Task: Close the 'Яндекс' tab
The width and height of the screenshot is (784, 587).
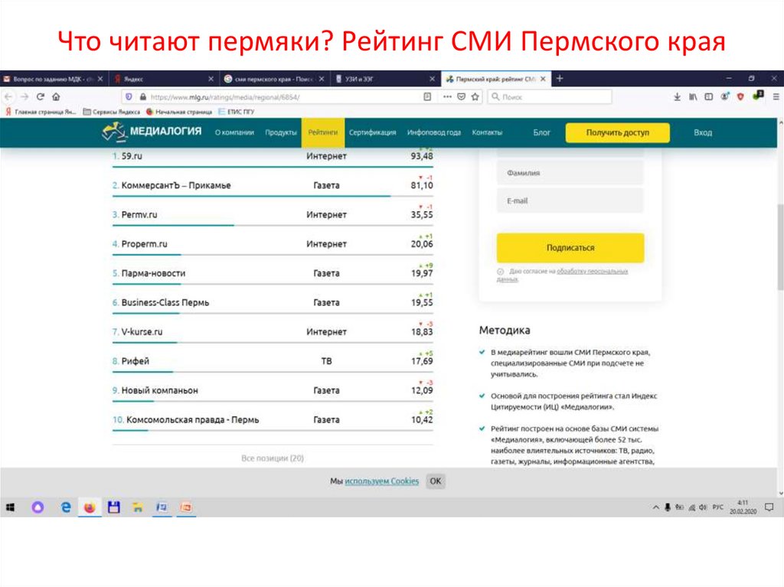Action: click(x=211, y=79)
